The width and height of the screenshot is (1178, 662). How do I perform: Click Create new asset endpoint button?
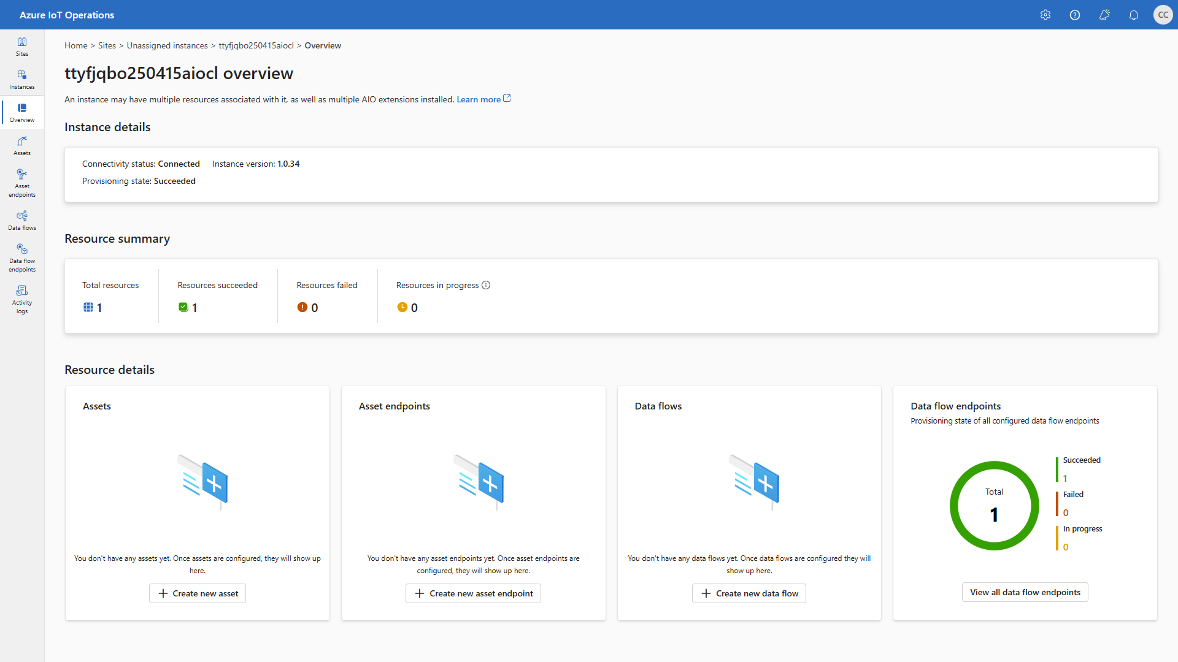(473, 593)
